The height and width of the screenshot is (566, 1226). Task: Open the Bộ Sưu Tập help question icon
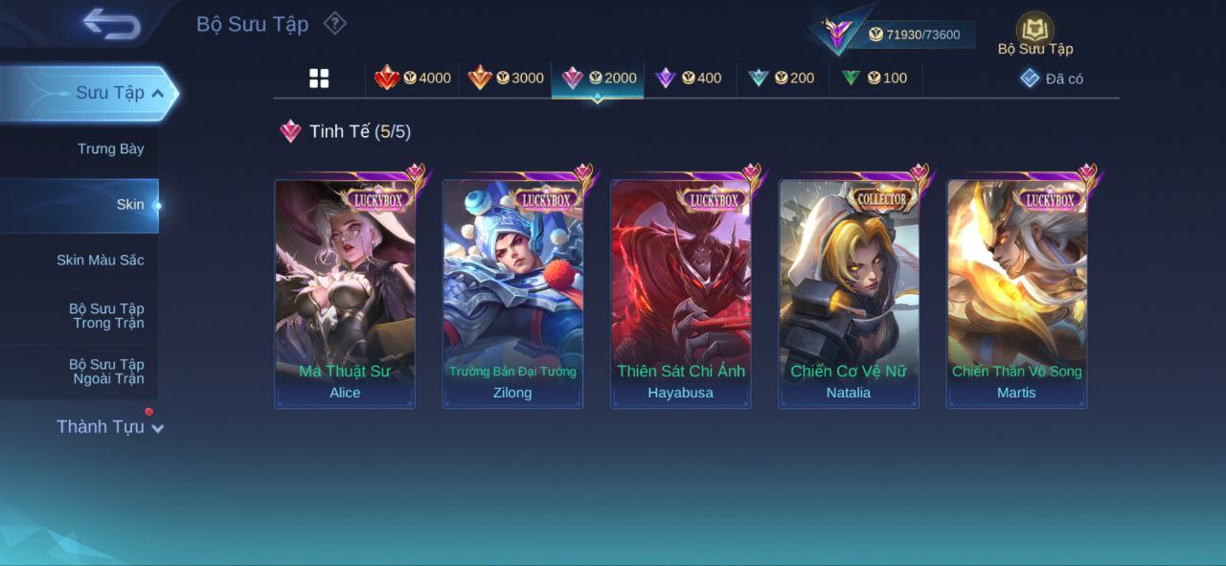pos(334,23)
